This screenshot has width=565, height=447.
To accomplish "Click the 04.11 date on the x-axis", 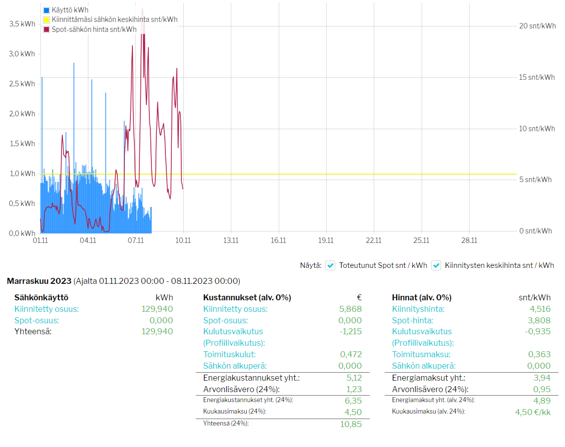I will coord(87,240).
